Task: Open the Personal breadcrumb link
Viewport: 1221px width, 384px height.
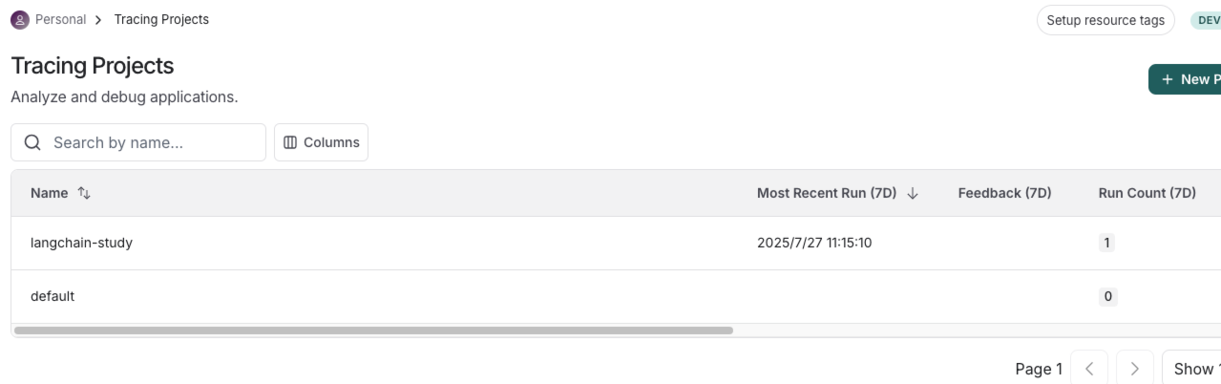Action: 60,19
